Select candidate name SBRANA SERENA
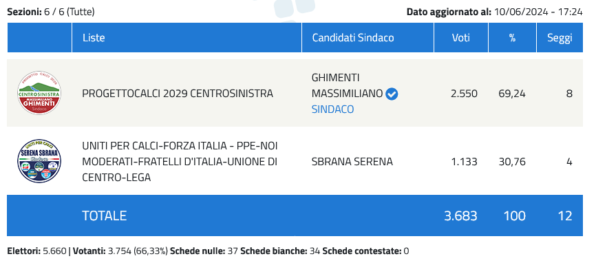 [352, 162]
